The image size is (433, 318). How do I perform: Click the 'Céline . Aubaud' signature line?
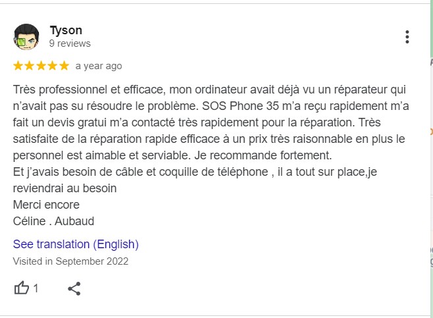[x=53, y=221]
